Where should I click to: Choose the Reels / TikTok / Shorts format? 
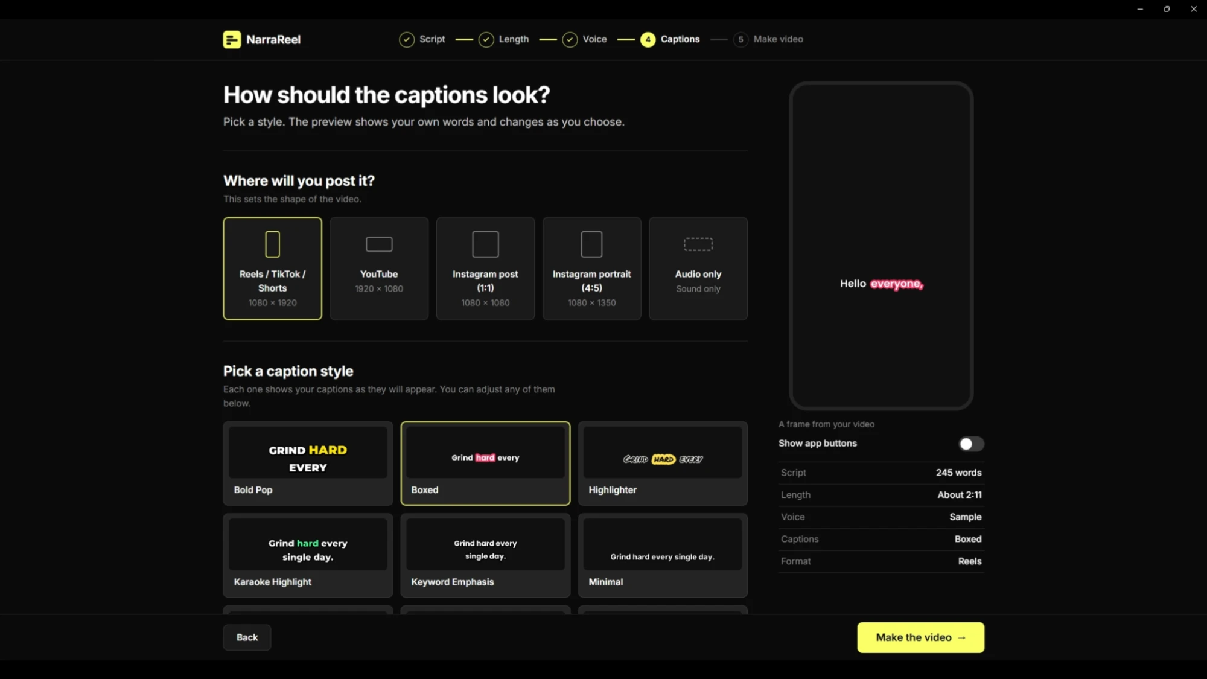(273, 269)
